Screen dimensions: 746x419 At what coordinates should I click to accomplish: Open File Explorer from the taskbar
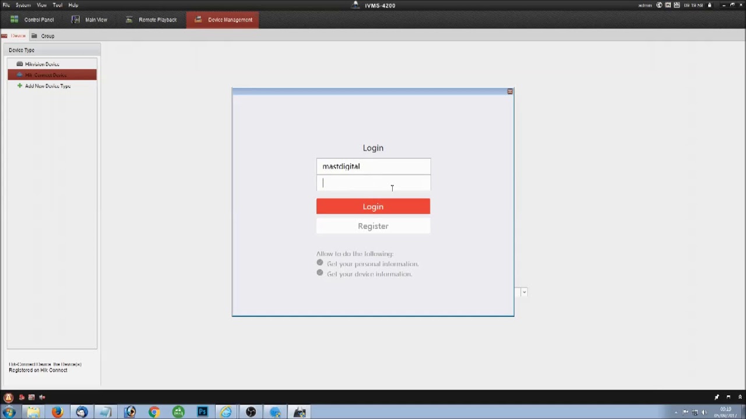pyautogui.click(x=33, y=412)
